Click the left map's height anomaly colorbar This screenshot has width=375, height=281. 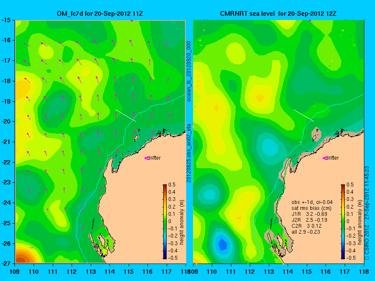[x=165, y=221]
